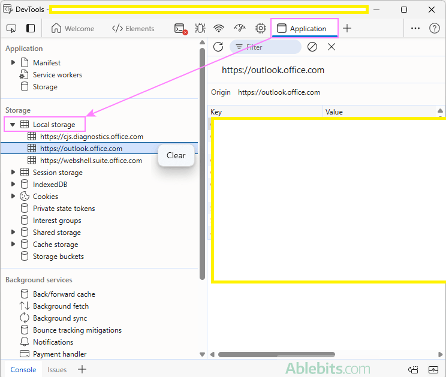The width and height of the screenshot is (446, 377).
Task: Select https://cjs.diagnostics.office.com origin
Action: pyautogui.click(x=92, y=137)
